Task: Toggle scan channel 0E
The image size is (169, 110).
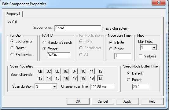Action: click(x=66, y=71)
